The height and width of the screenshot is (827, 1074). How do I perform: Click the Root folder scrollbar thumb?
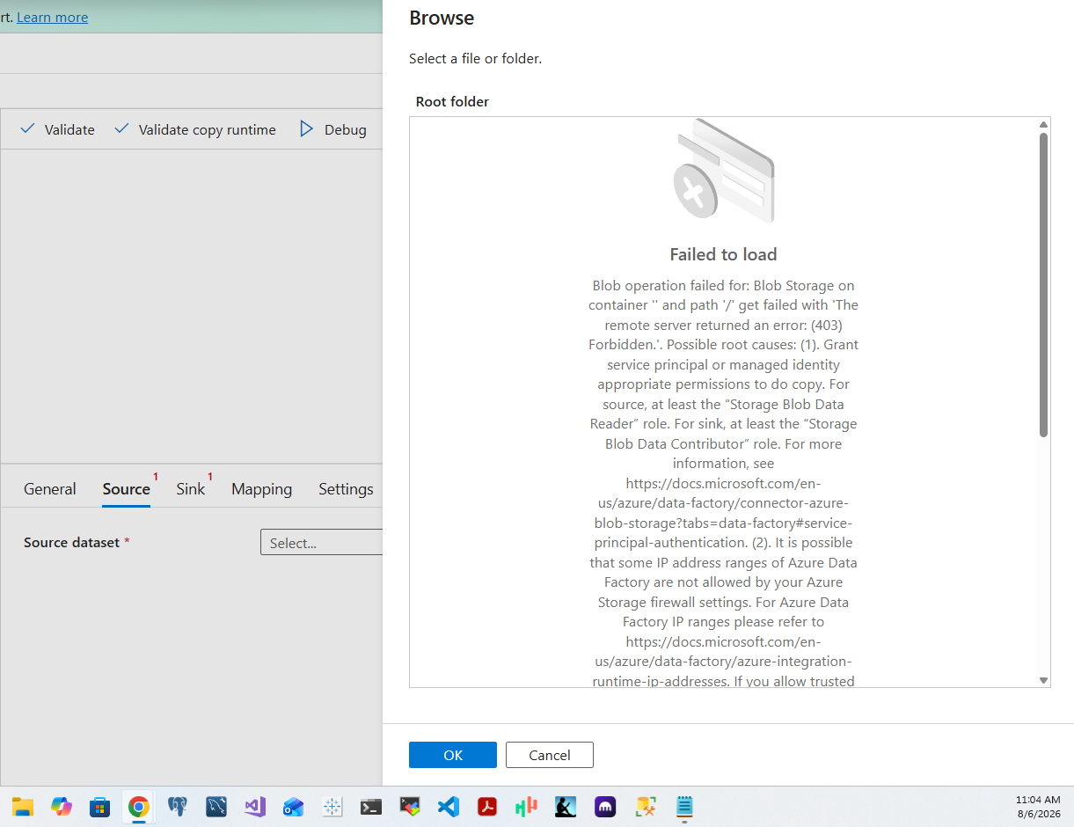coord(1043,284)
